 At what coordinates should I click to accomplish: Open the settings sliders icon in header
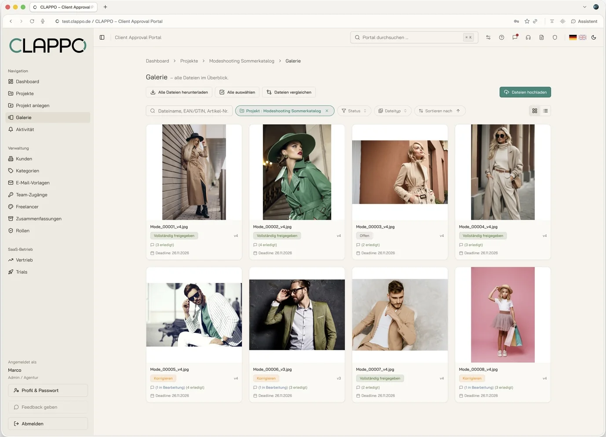click(488, 37)
